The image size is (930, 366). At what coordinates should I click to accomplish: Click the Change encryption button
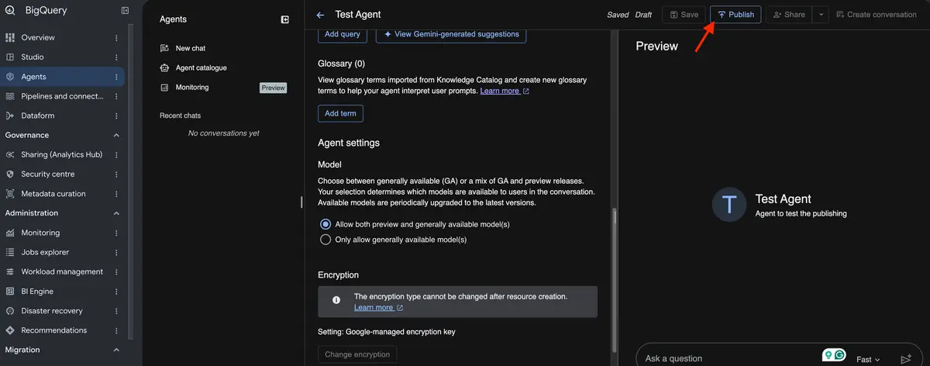pos(357,354)
